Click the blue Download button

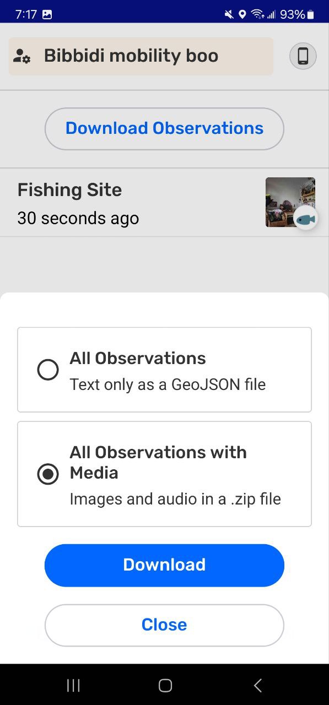coord(164,565)
